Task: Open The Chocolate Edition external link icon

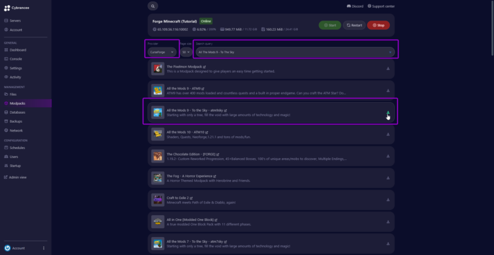Action: point(217,154)
